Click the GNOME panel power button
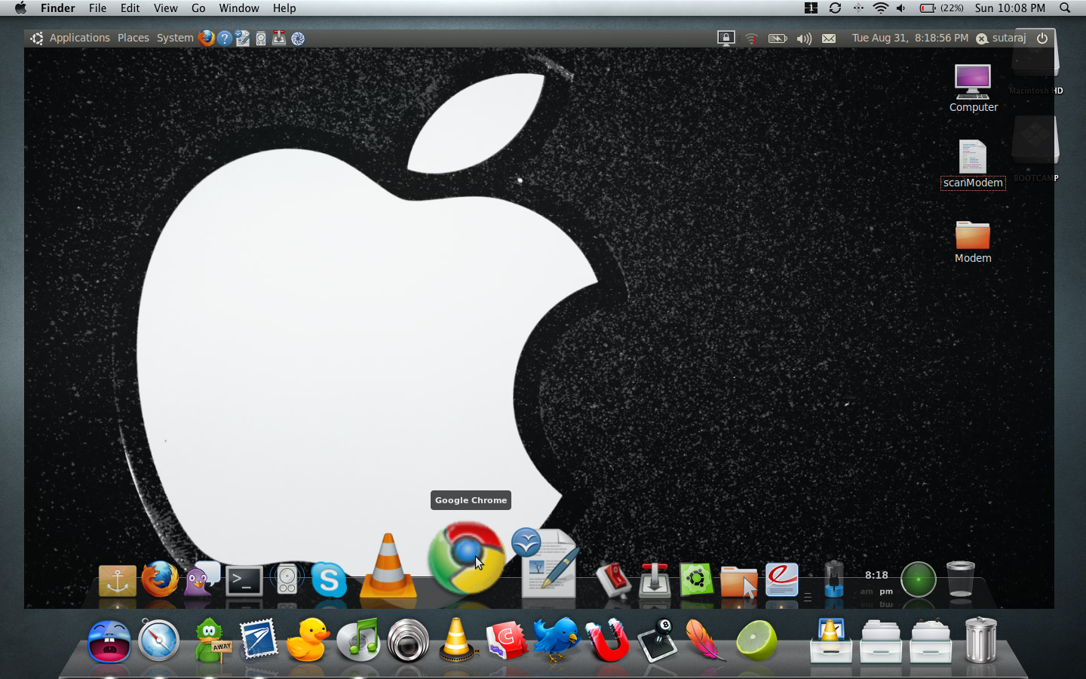1086x679 pixels. pyautogui.click(x=1042, y=38)
